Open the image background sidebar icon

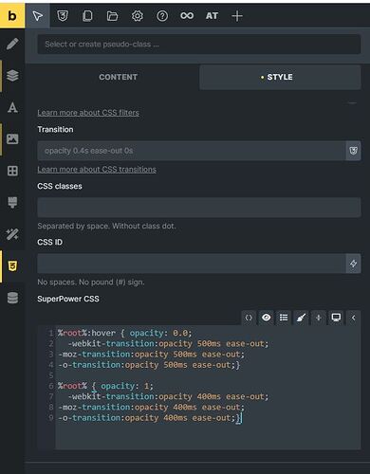(12, 139)
